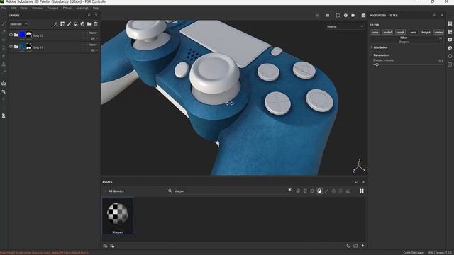The width and height of the screenshot is (454, 255).
Task: Create a new folder in Layers panel
Action: [89, 24]
